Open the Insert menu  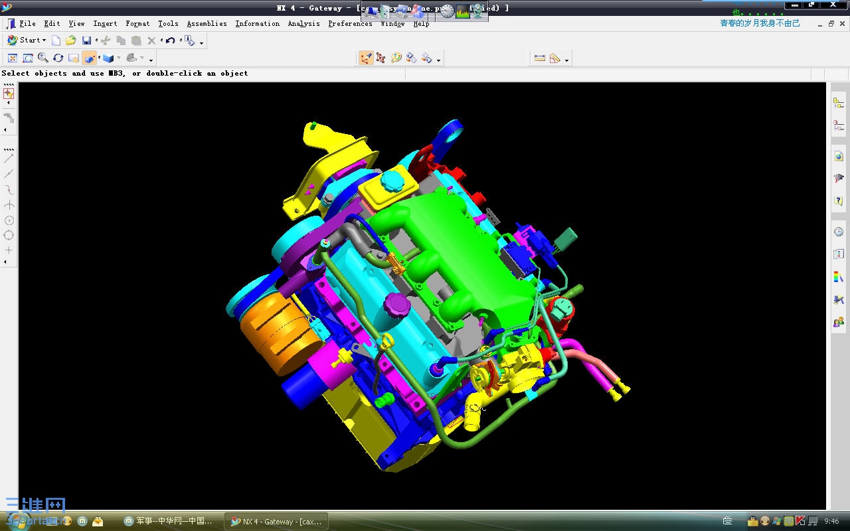[105, 23]
